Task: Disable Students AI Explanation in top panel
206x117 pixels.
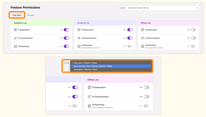Action: pos(130,30)
